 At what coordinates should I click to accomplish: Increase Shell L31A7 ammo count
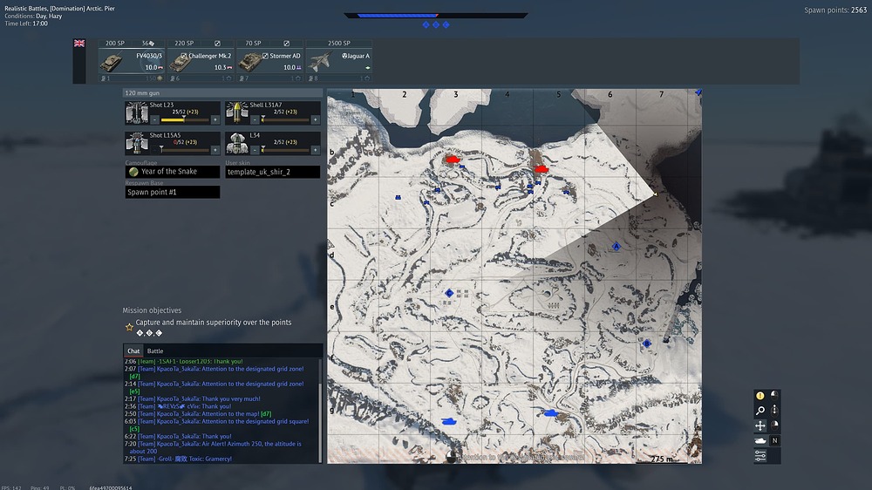(x=316, y=119)
